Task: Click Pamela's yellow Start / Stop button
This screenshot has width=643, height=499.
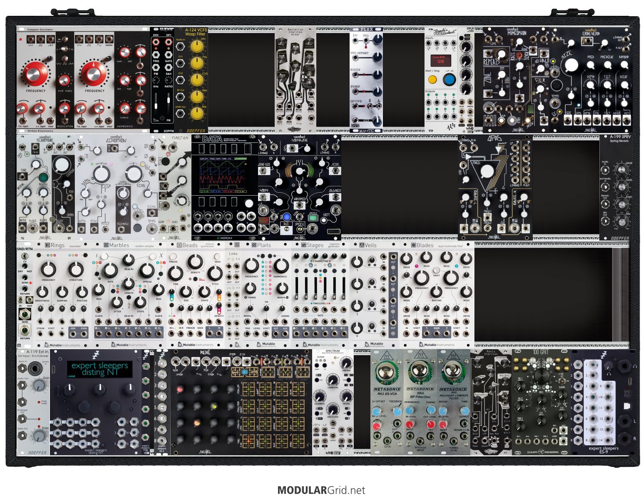Action: pyautogui.click(x=432, y=79)
